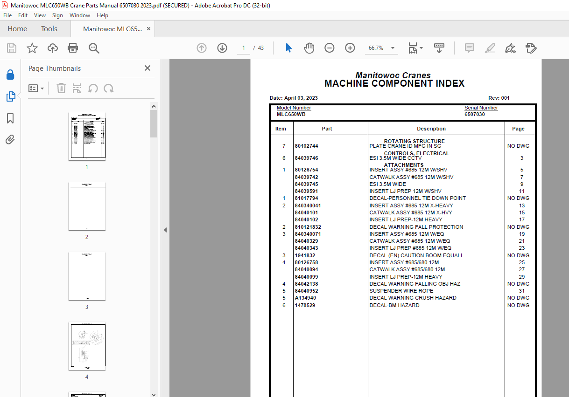This screenshot has height=397, width=569.
Task: Toggle the Page Thumbnails sidebar icon
Action: [x=10, y=96]
